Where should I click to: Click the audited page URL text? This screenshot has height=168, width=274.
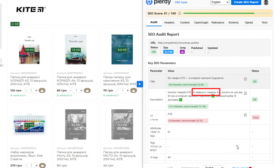178,43
